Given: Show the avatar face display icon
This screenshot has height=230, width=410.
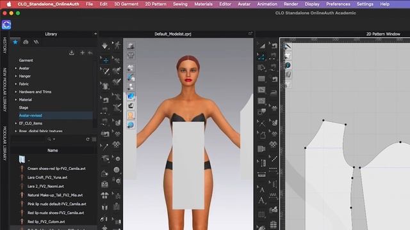Looking at the screenshot, I should (x=131, y=115).
